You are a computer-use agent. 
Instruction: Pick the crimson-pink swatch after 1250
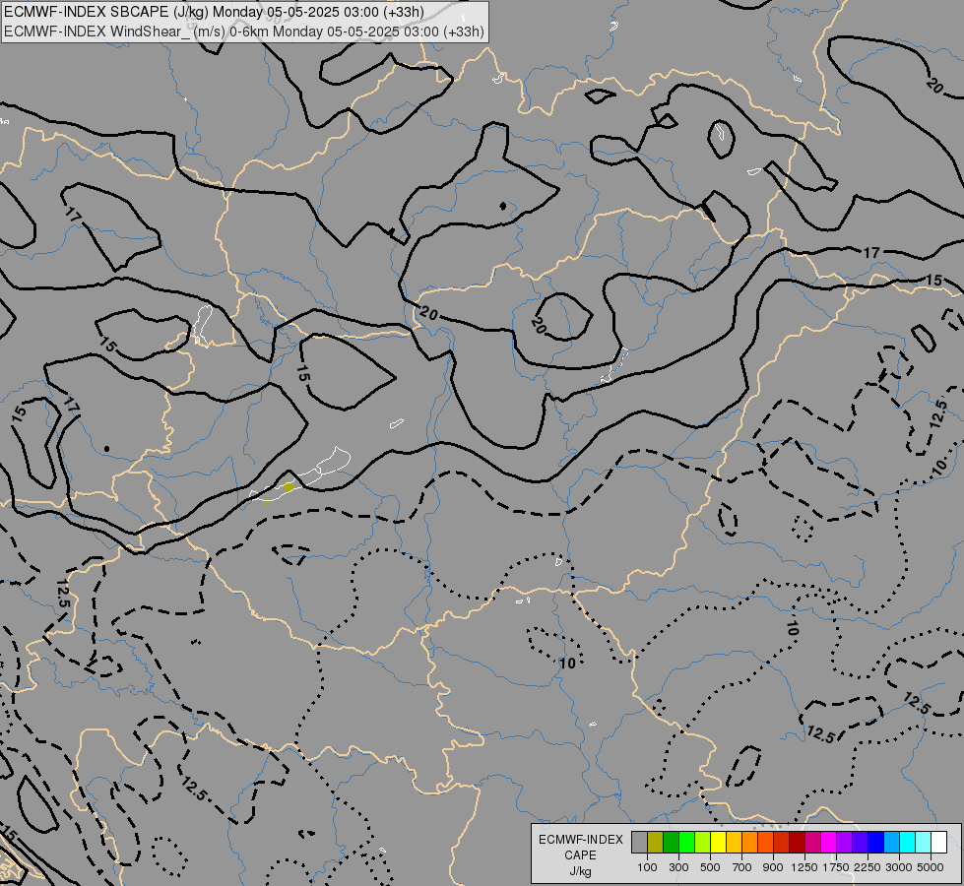point(812,843)
